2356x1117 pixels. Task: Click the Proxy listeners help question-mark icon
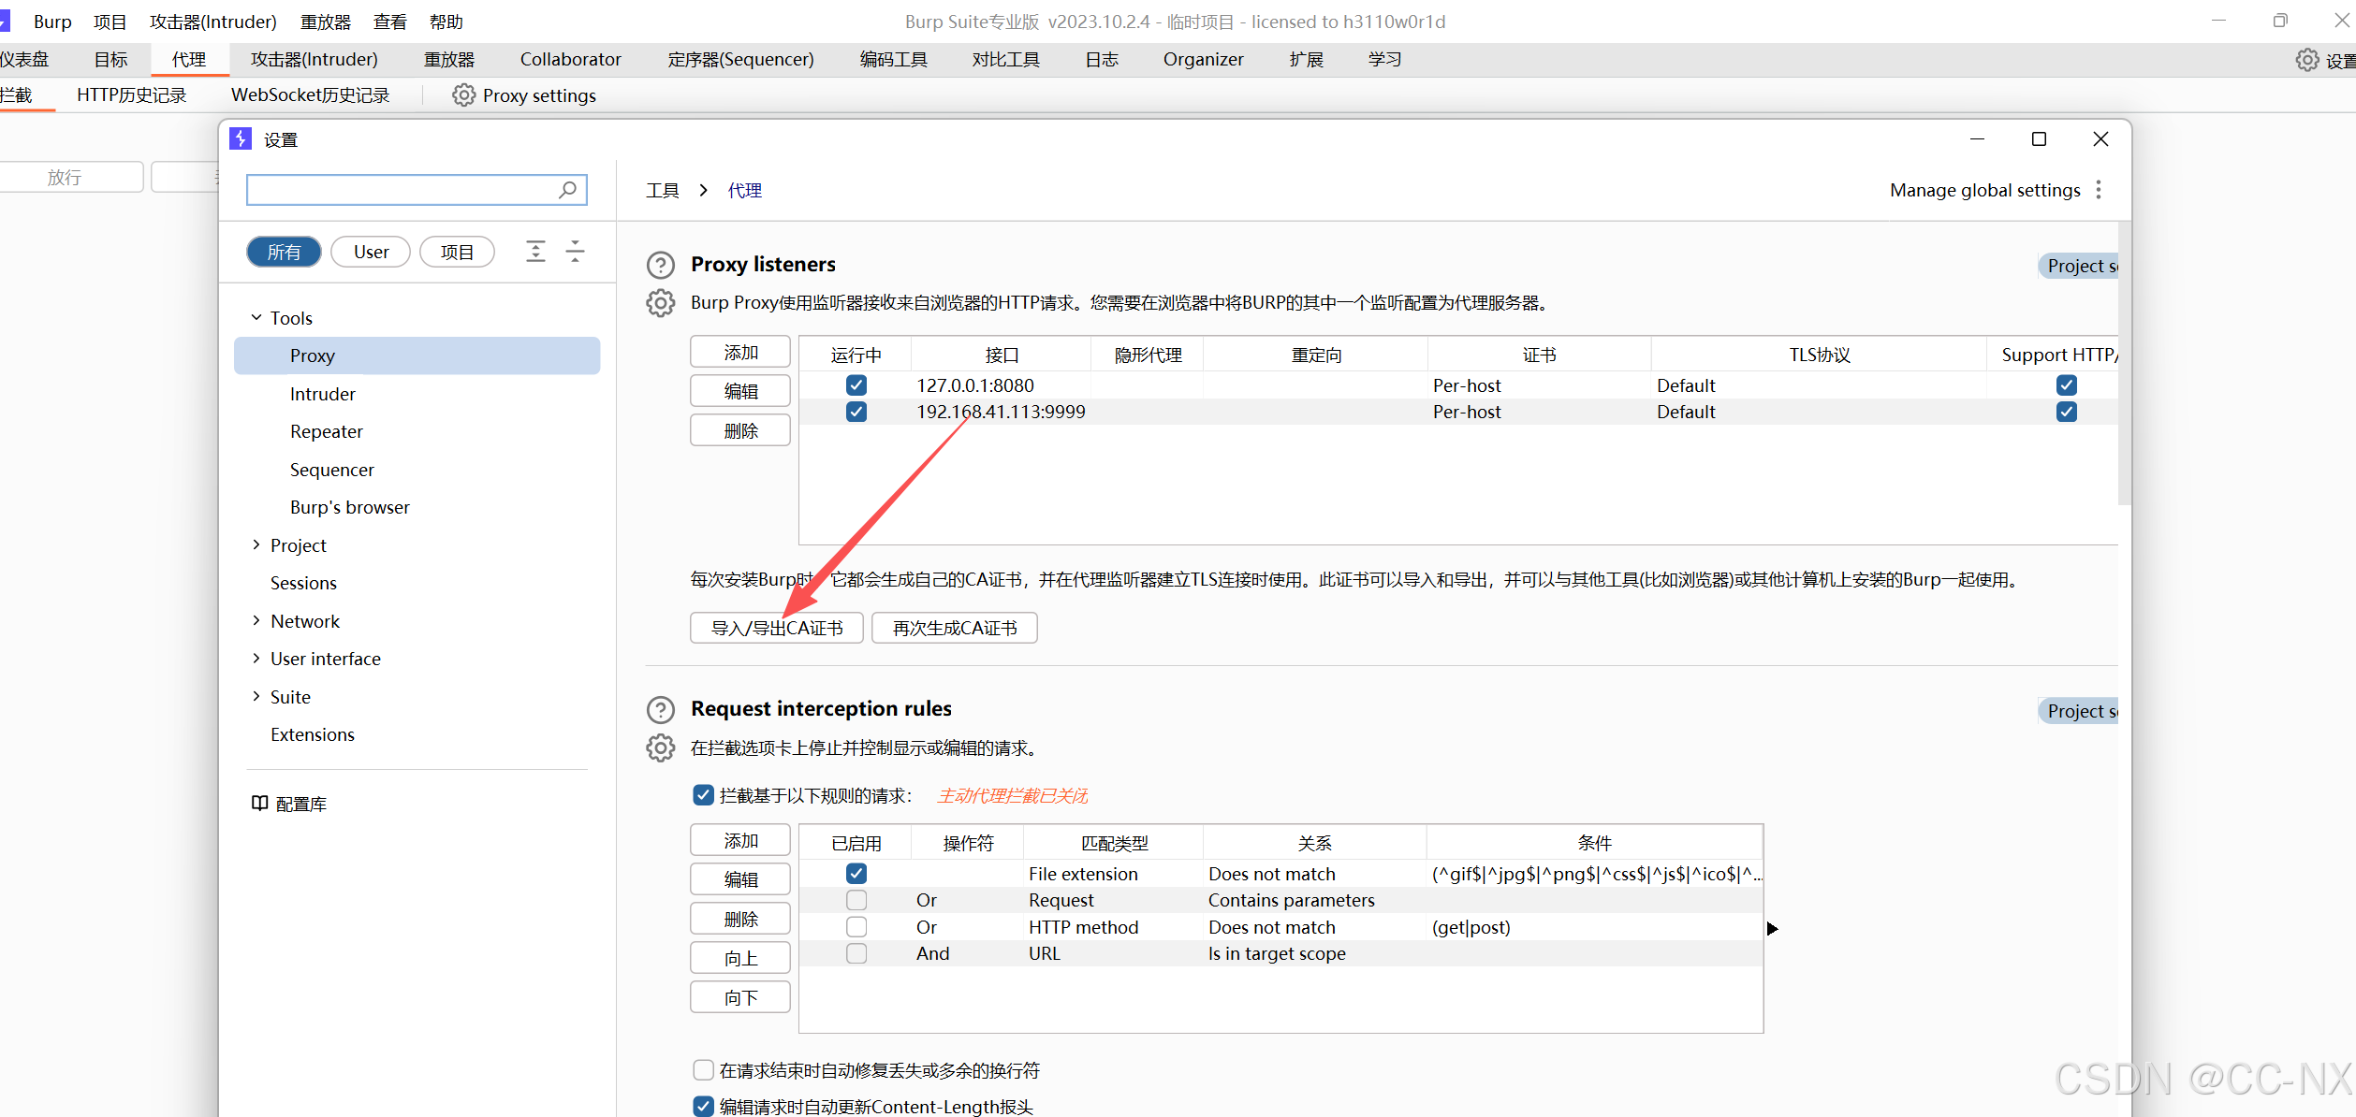(660, 265)
